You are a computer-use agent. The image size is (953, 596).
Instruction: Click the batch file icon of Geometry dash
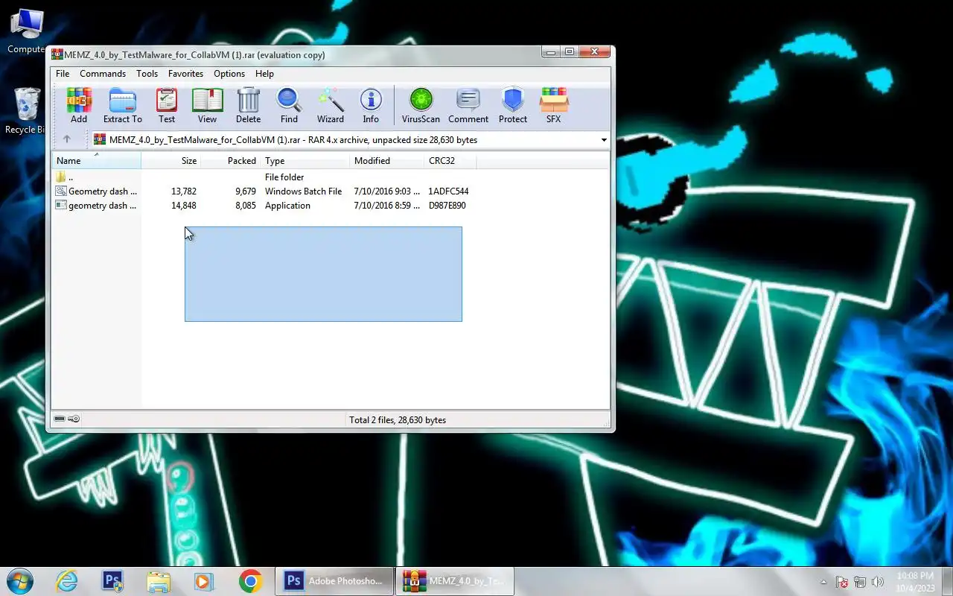click(61, 191)
